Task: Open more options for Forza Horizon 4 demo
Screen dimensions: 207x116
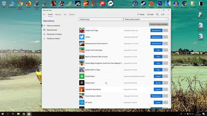Action: click(x=165, y=43)
